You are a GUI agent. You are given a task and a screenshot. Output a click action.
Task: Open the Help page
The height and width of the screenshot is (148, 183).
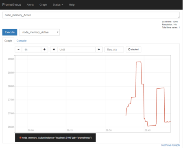pyautogui.click(x=72, y=4)
